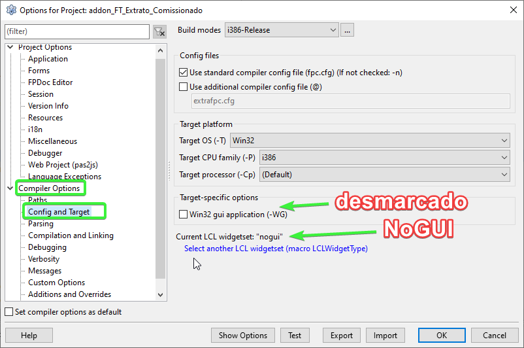Screen dimensions: 524x348
Task: Open the i18n options page
Action: pos(35,130)
